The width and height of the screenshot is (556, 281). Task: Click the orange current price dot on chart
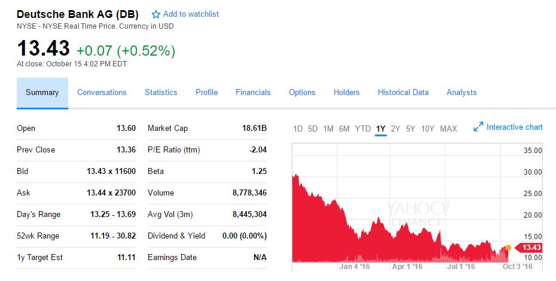[508, 248]
